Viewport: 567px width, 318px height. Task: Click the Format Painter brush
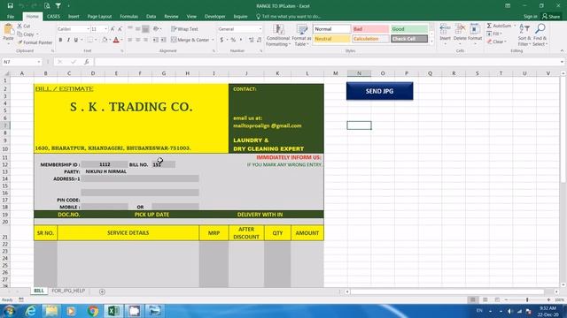[20, 42]
